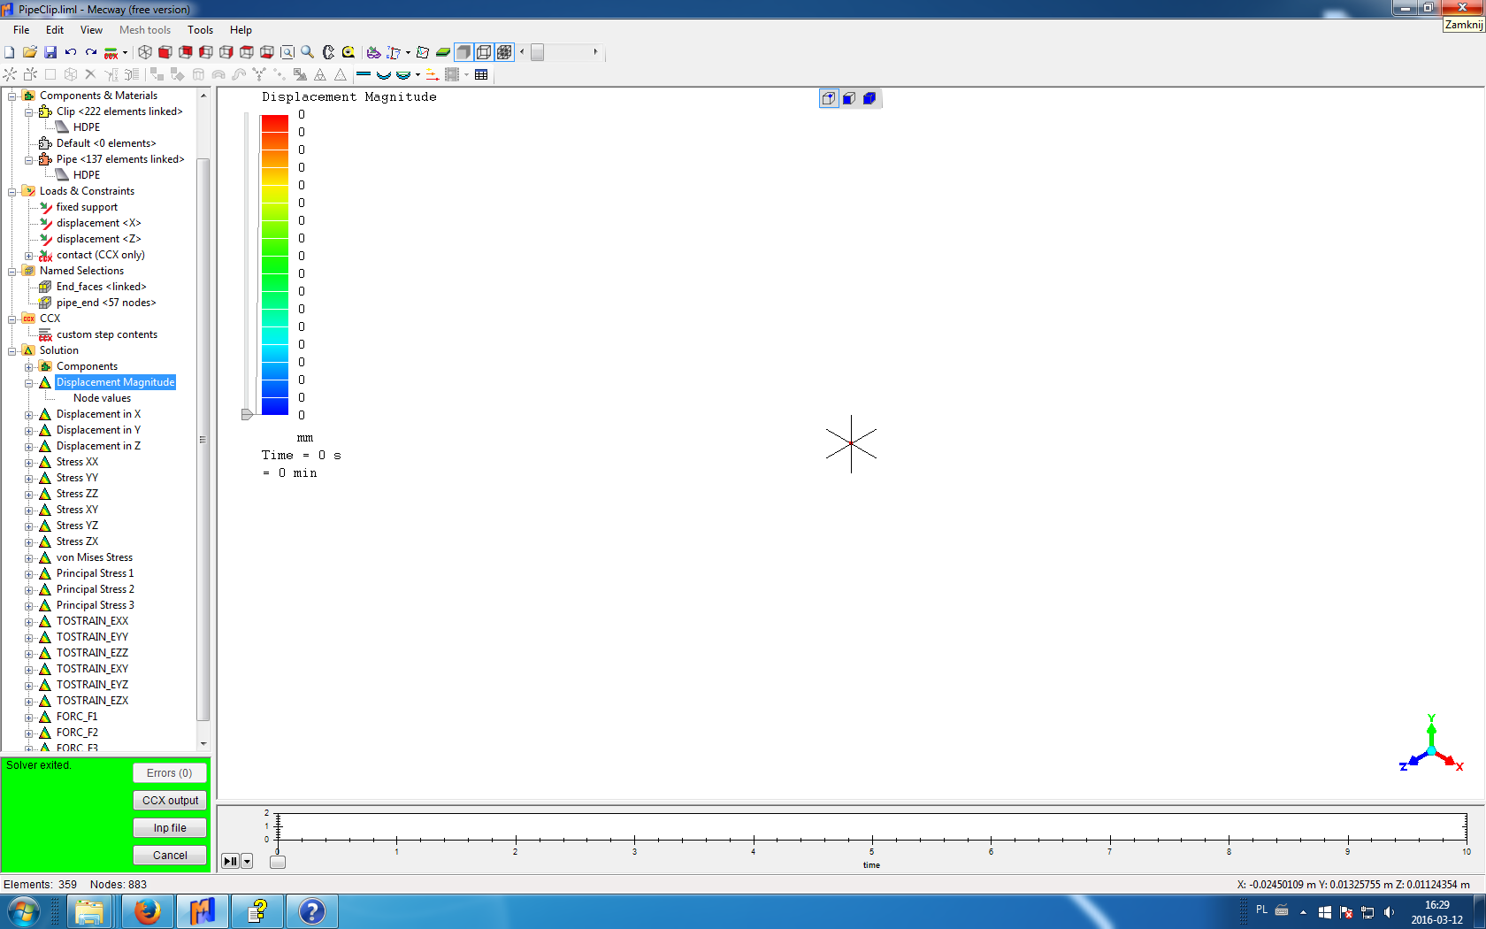
Task: Open the View menu
Action: (91, 30)
